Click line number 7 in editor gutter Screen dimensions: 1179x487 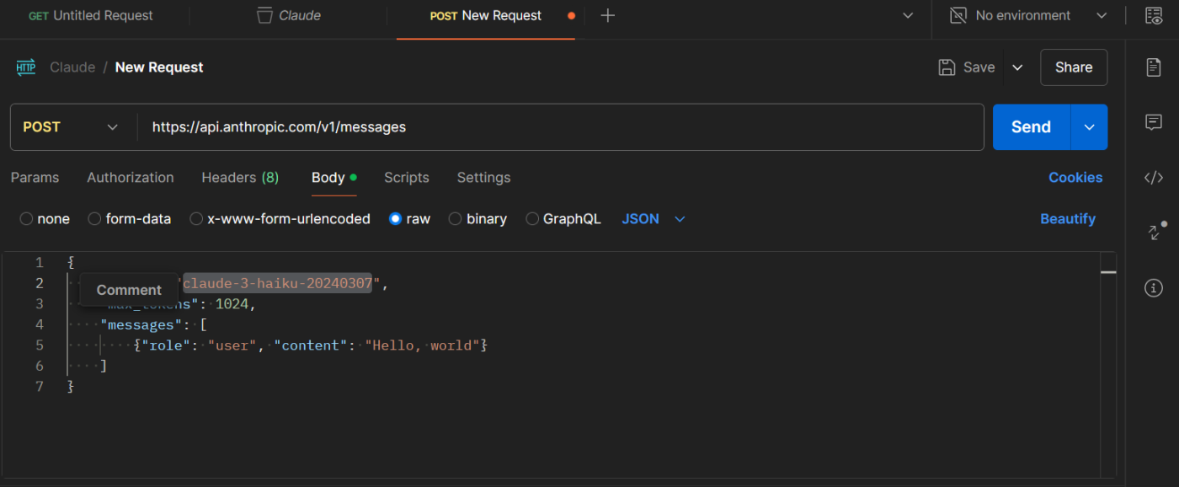(39, 387)
